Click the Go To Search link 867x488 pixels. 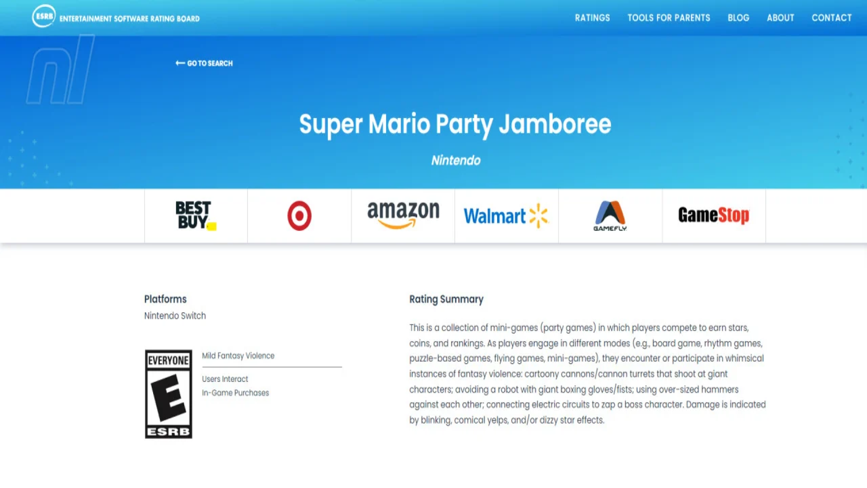click(x=204, y=63)
